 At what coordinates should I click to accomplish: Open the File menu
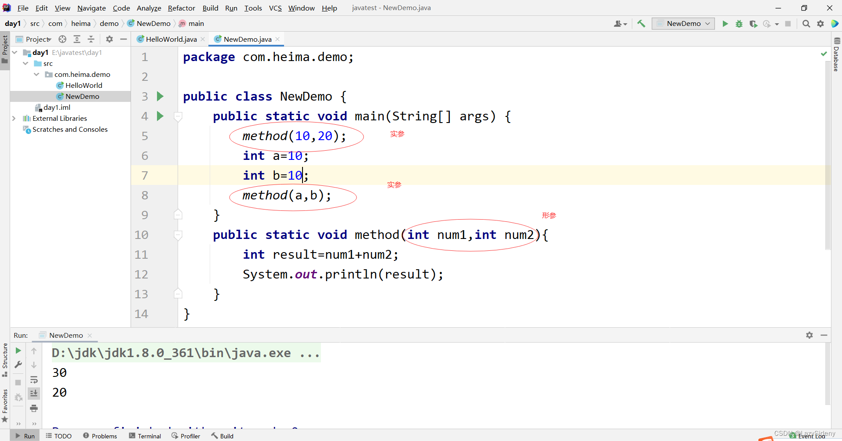[x=23, y=8]
